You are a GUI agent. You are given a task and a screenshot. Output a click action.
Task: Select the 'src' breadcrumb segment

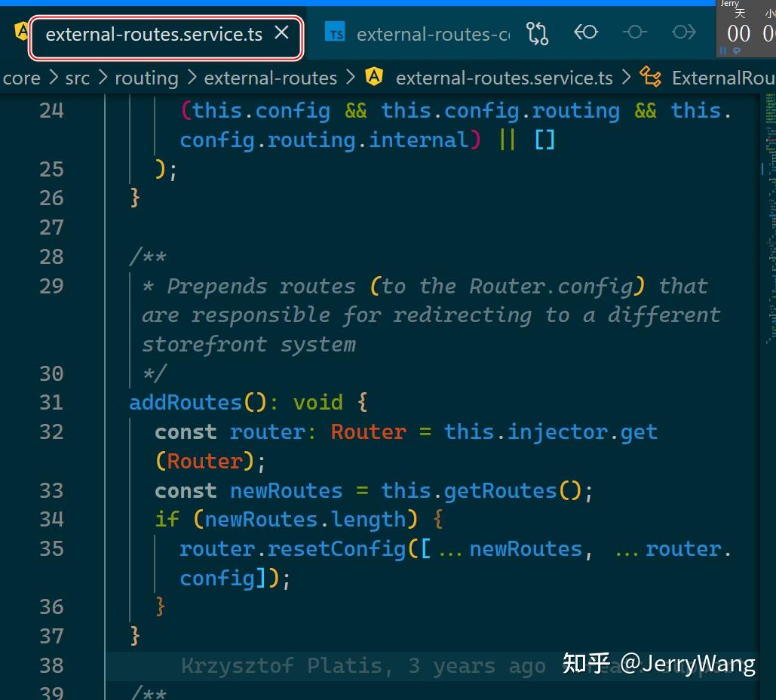77,78
